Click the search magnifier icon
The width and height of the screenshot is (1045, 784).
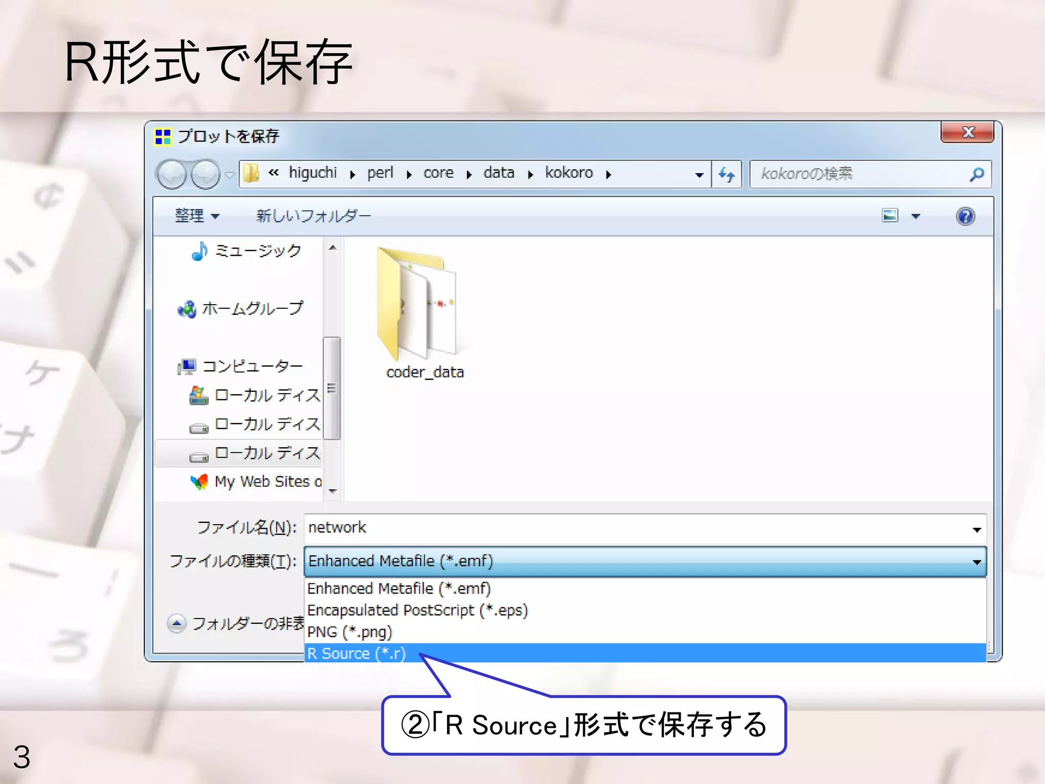(977, 175)
